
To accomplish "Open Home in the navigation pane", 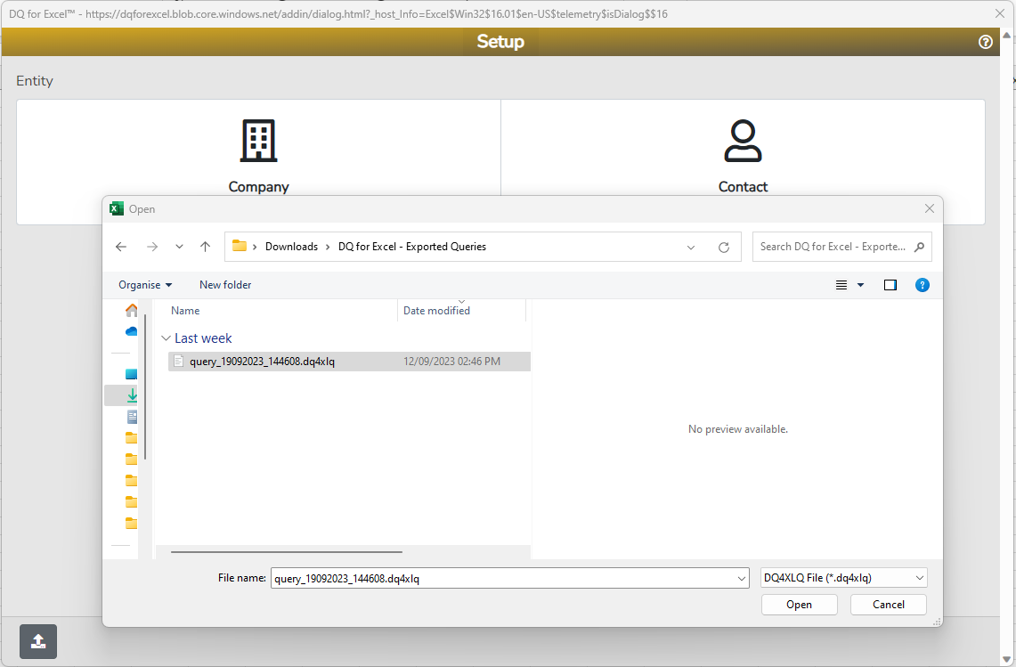I will [132, 311].
